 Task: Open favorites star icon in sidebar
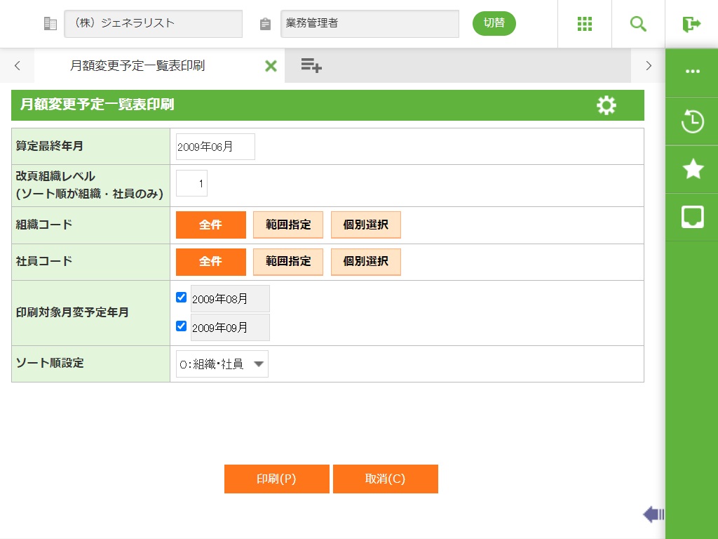692,169
